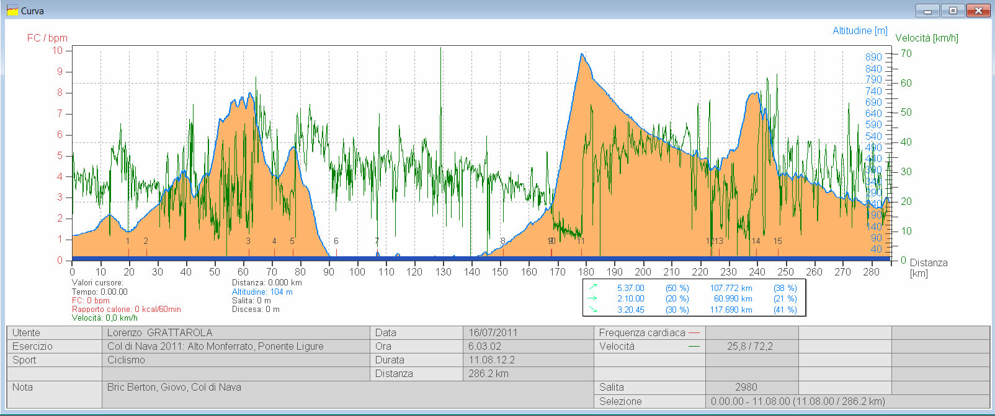
Task: Click the user name Lorenzo GRATTAROLA
Action: (x=159, y=332)
